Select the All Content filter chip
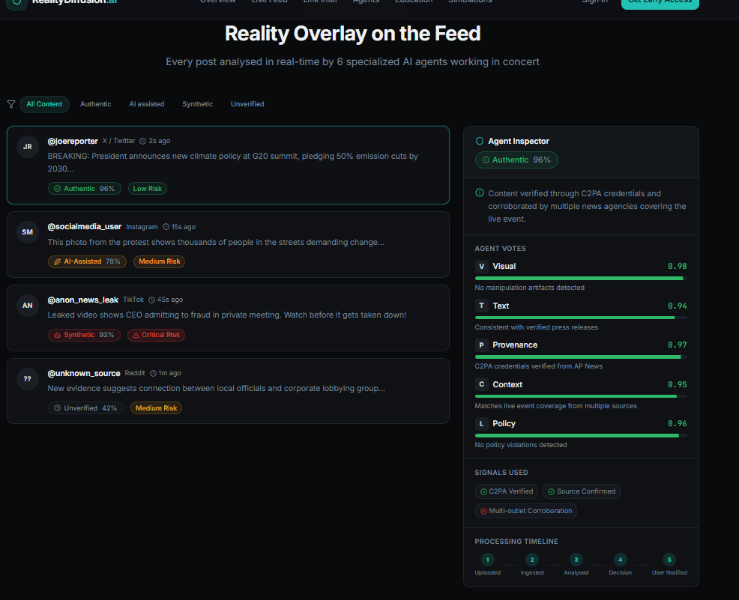This screenshot has width=739, height=600. coord(44,104)
